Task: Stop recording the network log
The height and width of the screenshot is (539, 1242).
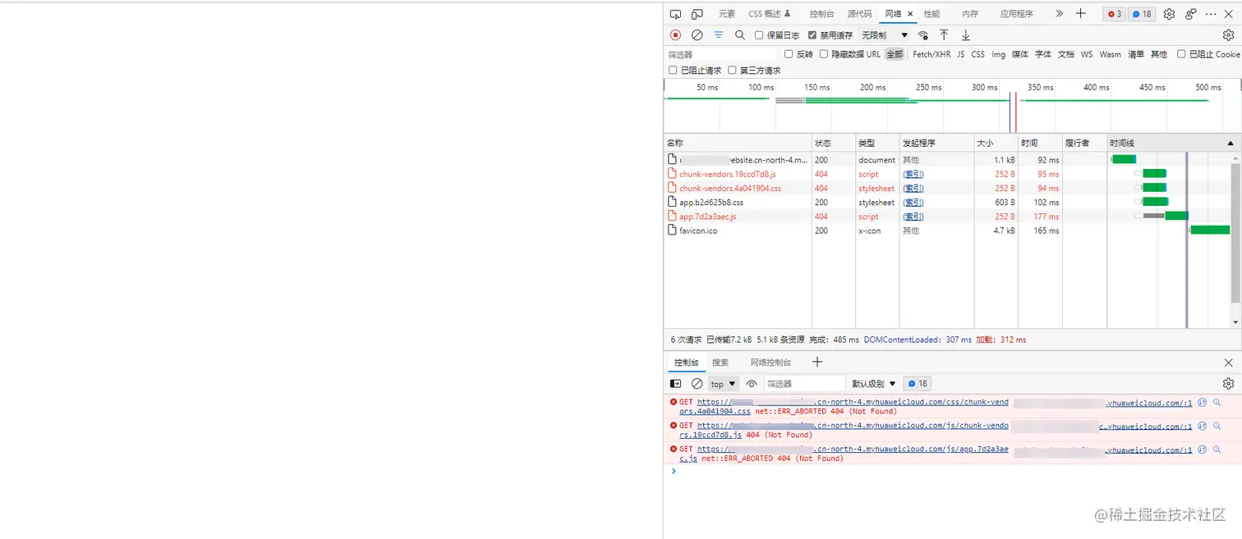Action: point(675,34)
